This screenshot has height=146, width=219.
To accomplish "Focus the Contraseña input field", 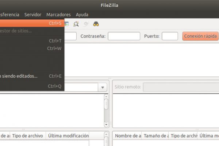I will pyautogui.click(x=124, y=36).
